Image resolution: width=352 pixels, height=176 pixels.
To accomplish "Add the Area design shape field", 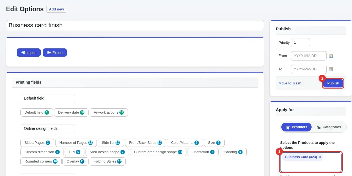I will point(107,152).
